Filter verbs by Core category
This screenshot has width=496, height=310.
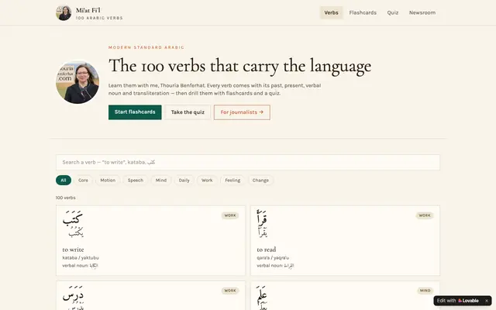[83, 181]
